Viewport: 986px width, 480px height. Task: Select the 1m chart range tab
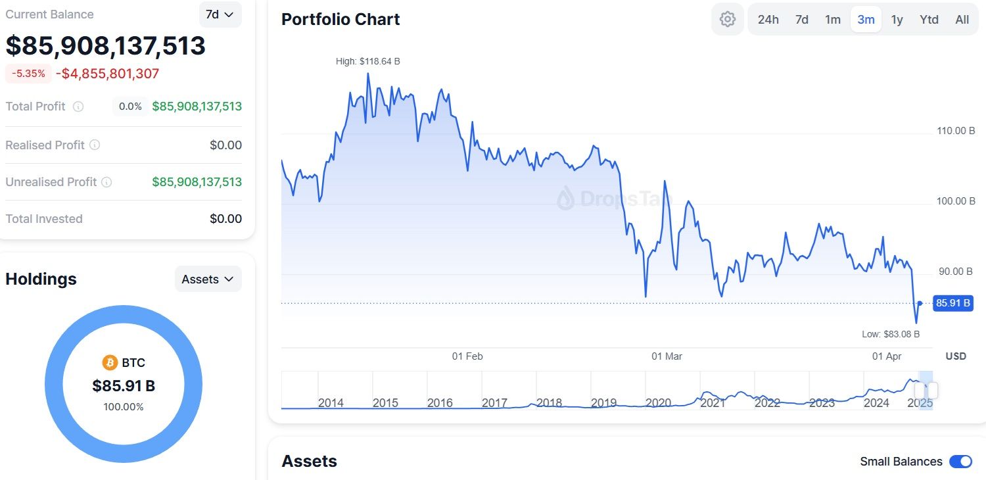(x=833, y=20)
